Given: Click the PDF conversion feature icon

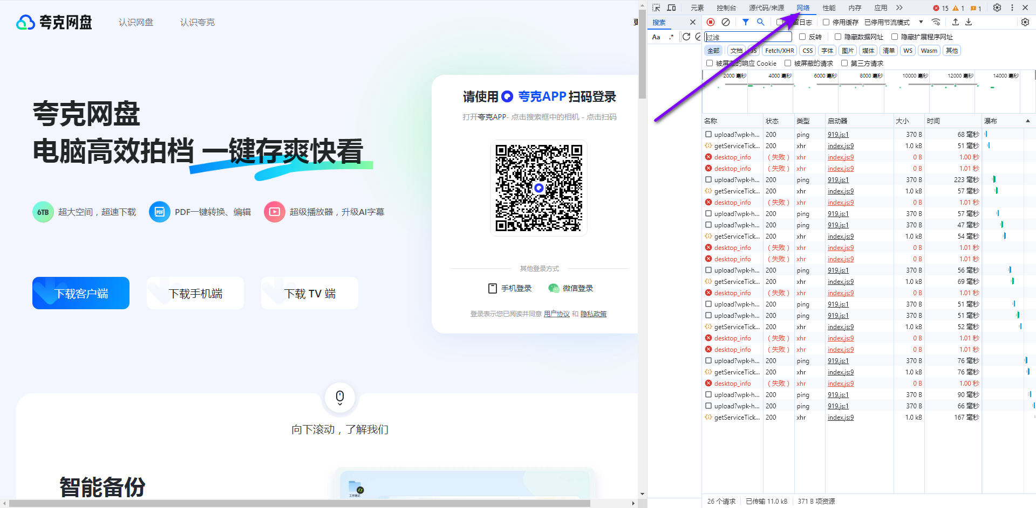Looking at the screenshot, I should [x=160, y=212].
